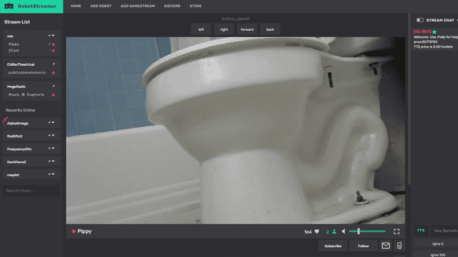Open the ZCam stream under zea
This screenshot has height=257, width=458.
tap(14, 50)
